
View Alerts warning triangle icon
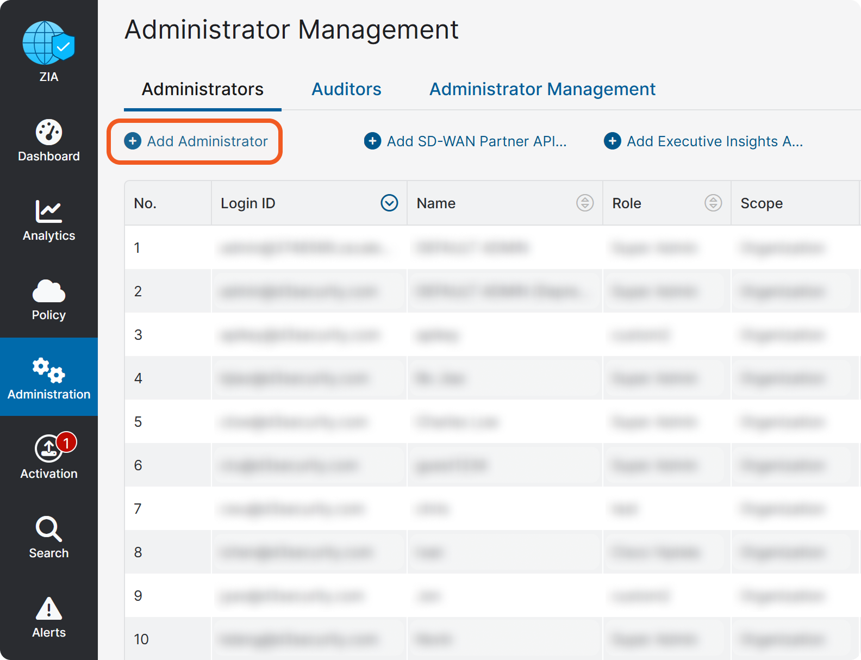click(x=49, y=608)
